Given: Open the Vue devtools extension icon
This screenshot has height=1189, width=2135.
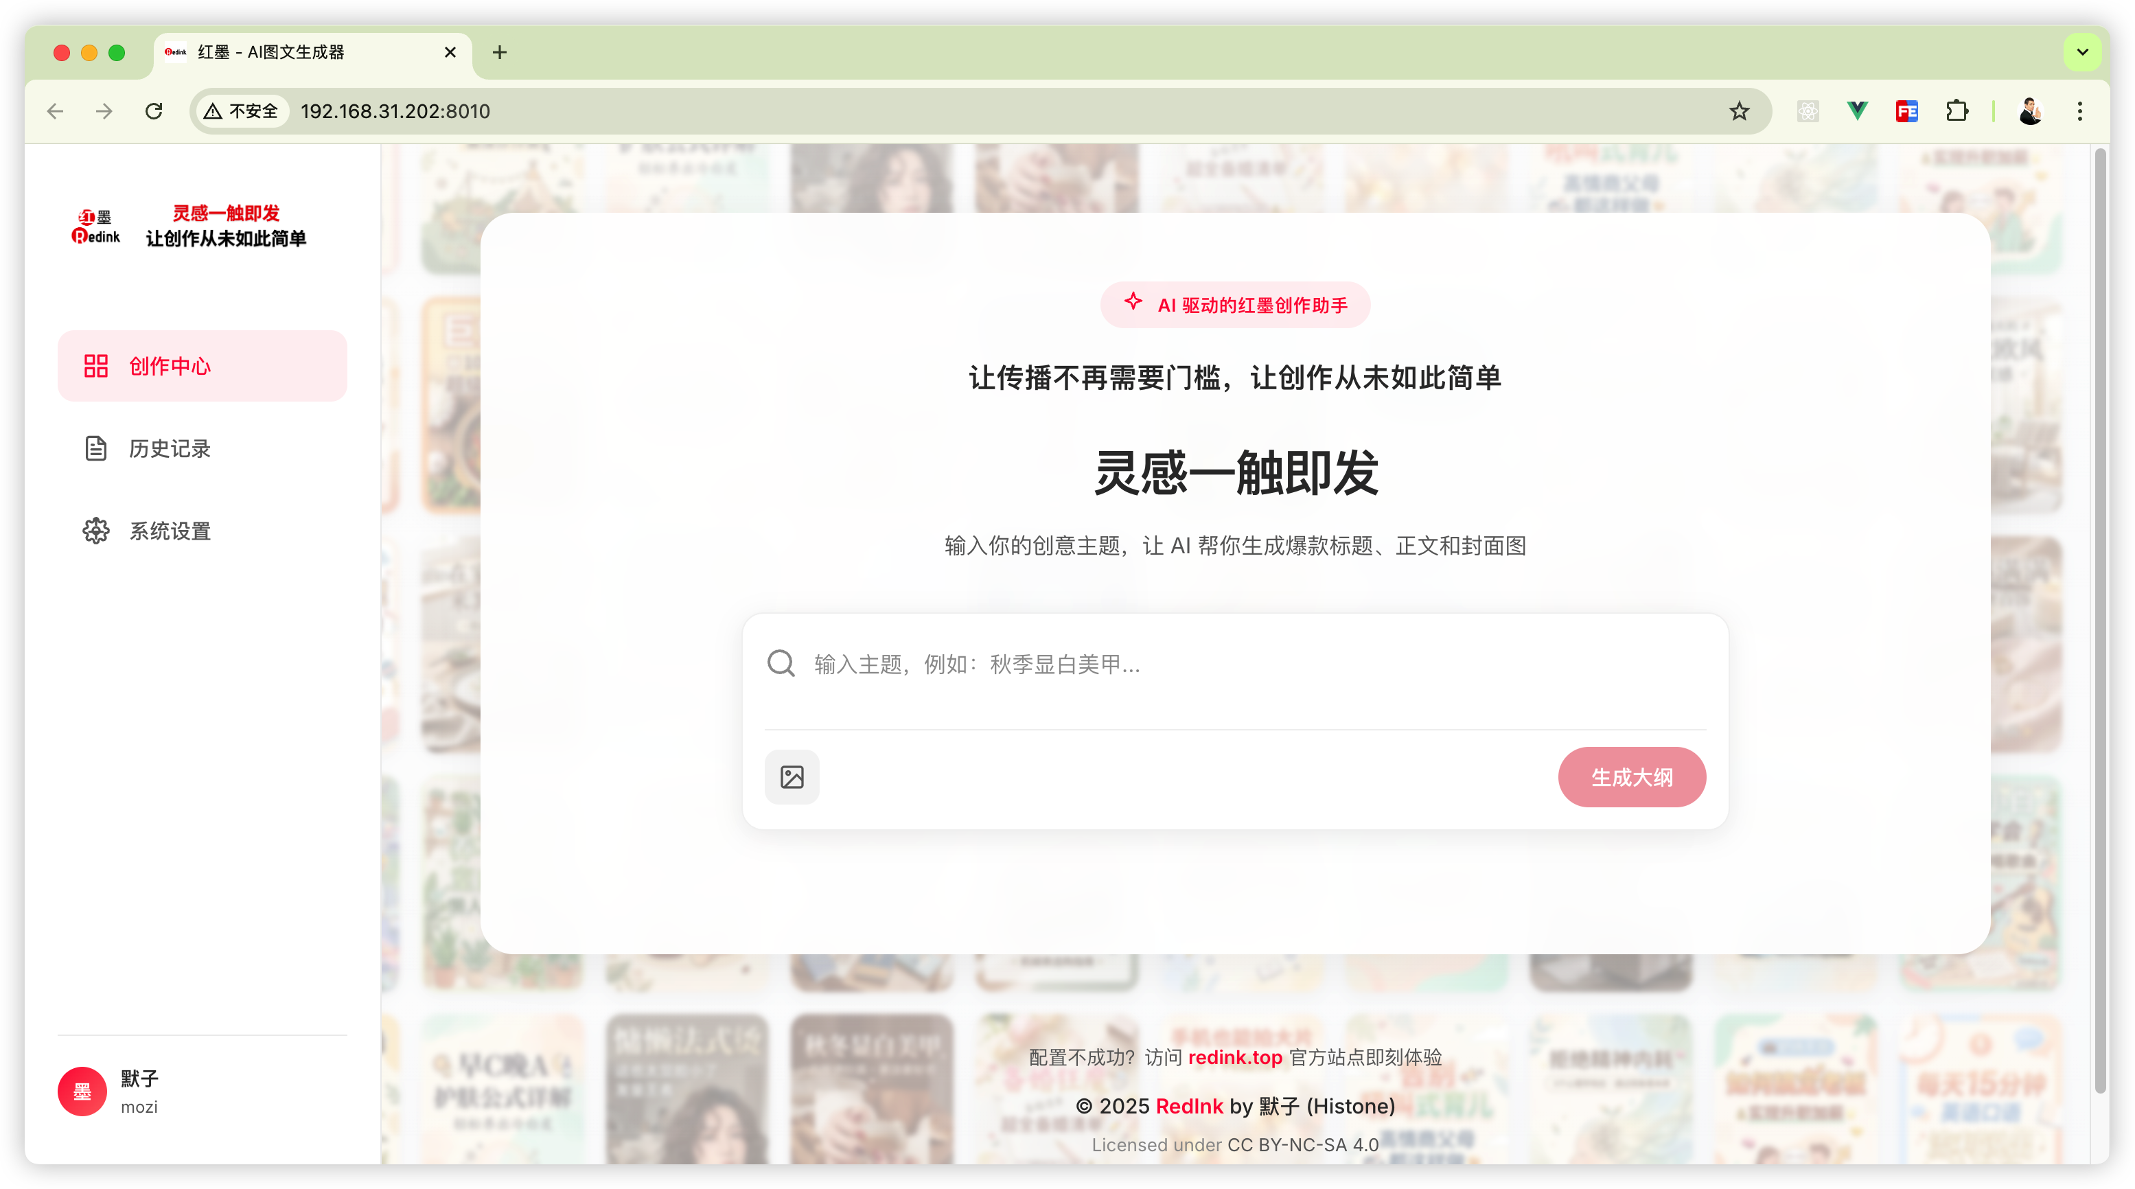Looking at the screenshot, I should tap(1858, 111).
